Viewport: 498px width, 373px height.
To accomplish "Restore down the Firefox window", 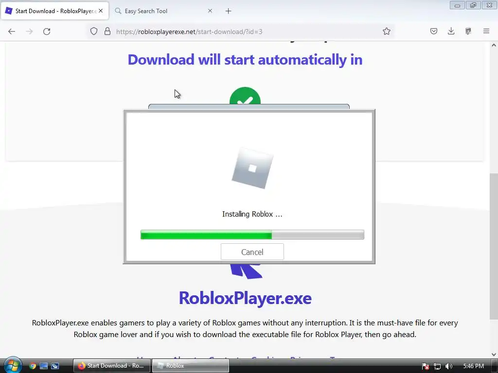I will tap(473, 5).
